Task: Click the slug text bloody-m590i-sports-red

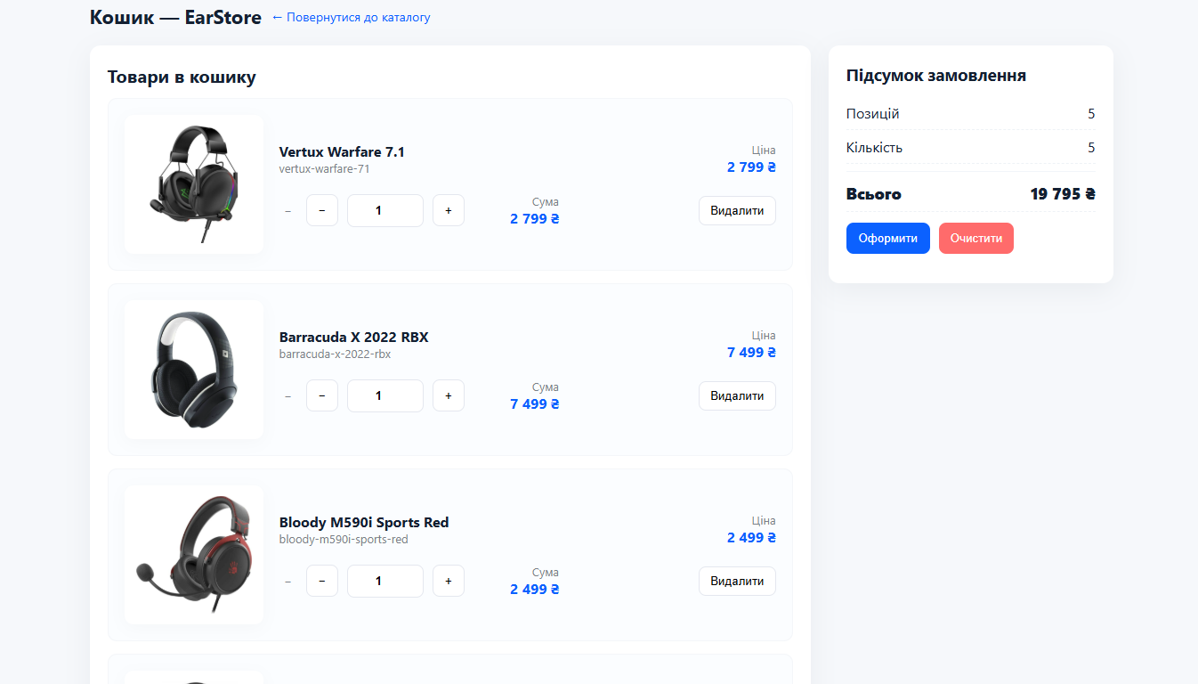Action: coord(344,539)
